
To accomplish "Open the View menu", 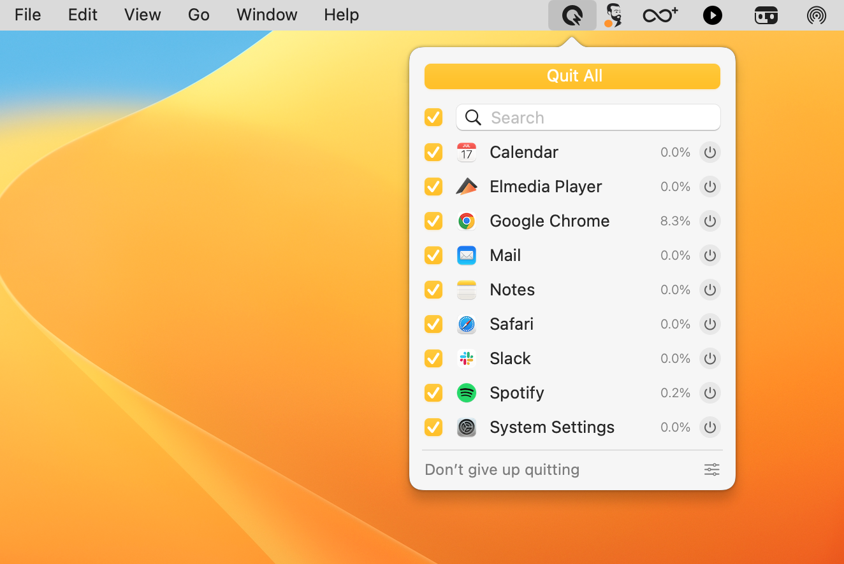I will (143, 15).
